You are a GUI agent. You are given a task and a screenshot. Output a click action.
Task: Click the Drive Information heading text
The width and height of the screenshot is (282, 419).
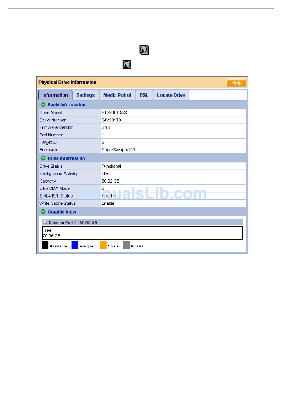coord(66,158)
